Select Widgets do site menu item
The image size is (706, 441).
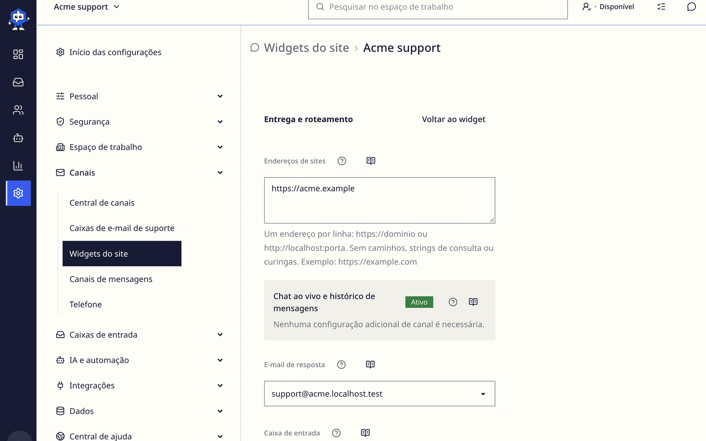122,254
